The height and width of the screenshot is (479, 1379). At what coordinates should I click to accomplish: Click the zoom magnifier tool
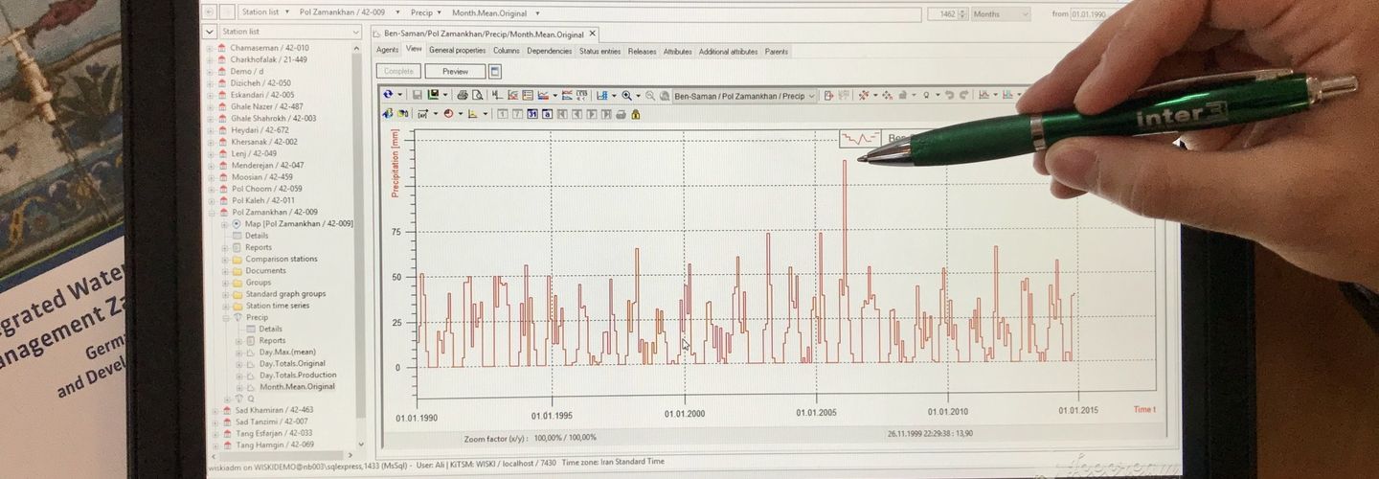coord(627,95)
